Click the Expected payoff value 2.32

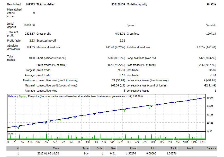(122, 41)
